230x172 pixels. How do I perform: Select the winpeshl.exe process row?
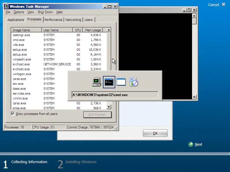click(59, 59)
